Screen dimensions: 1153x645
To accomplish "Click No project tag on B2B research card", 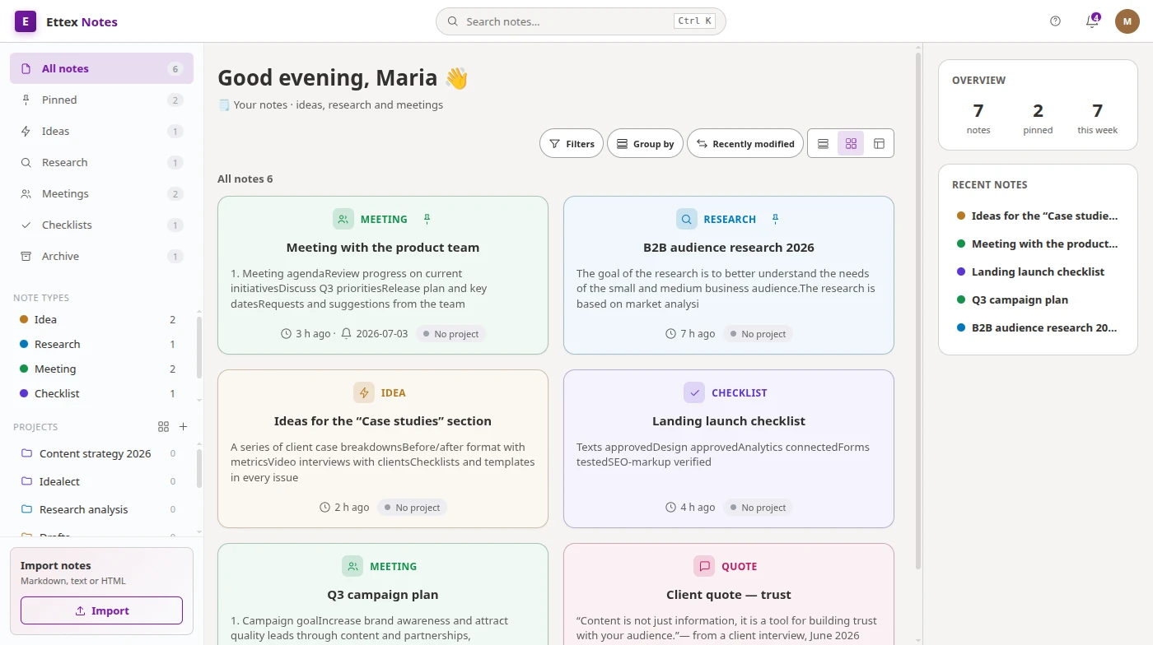I will (758, 333).
